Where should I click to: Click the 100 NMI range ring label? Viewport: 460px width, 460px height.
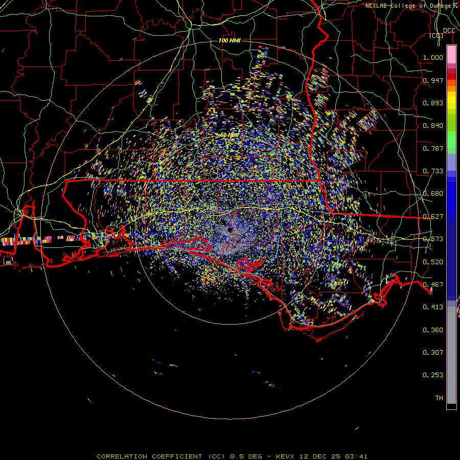(x=229, y=40)
